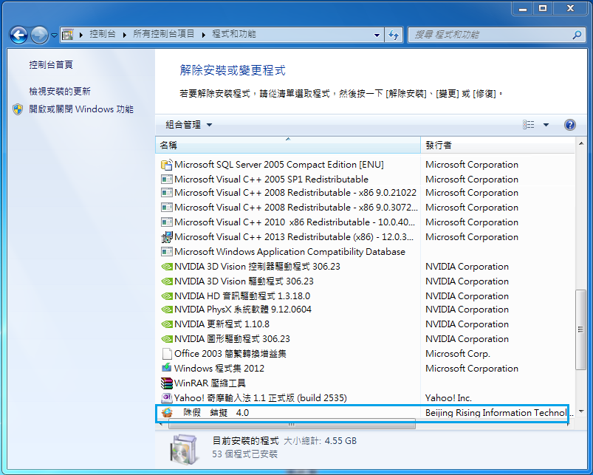Click publisher Beijing Rising Information Technol...

[499, 413]
